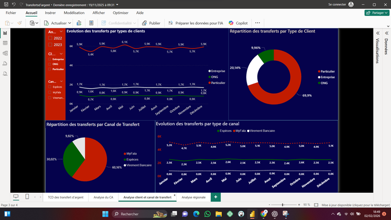Viewport: 391px width, 220px height.
Task: Check the 2022 year slicer checkbox
Action: click(50, 38)
